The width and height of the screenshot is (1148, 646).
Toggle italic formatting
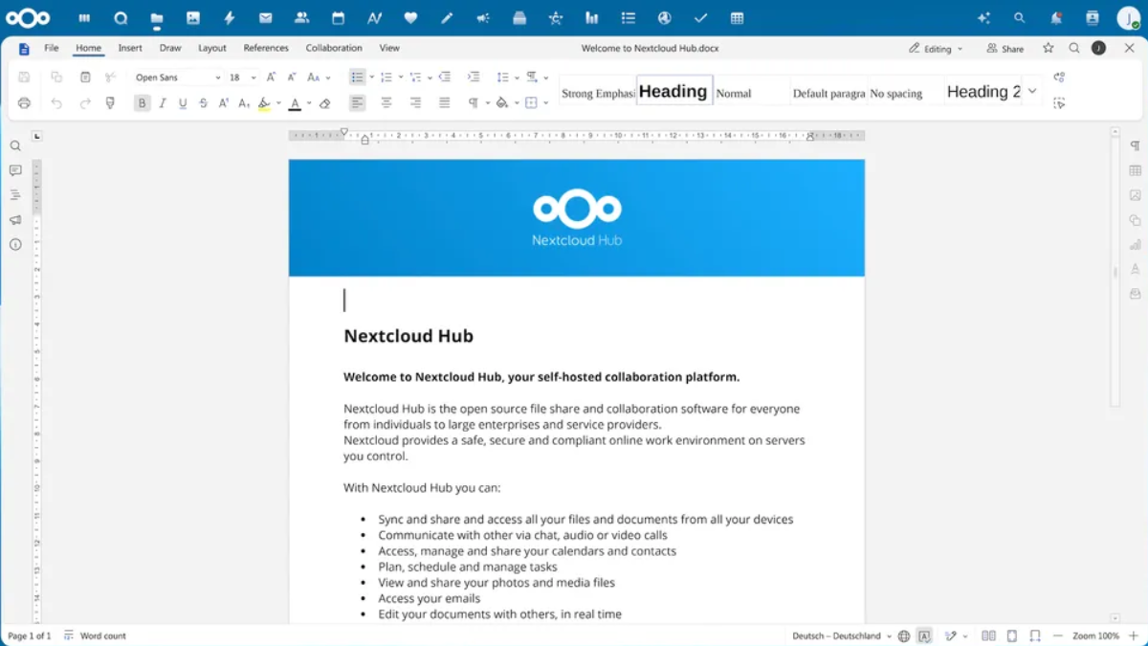tap(163, 103)
